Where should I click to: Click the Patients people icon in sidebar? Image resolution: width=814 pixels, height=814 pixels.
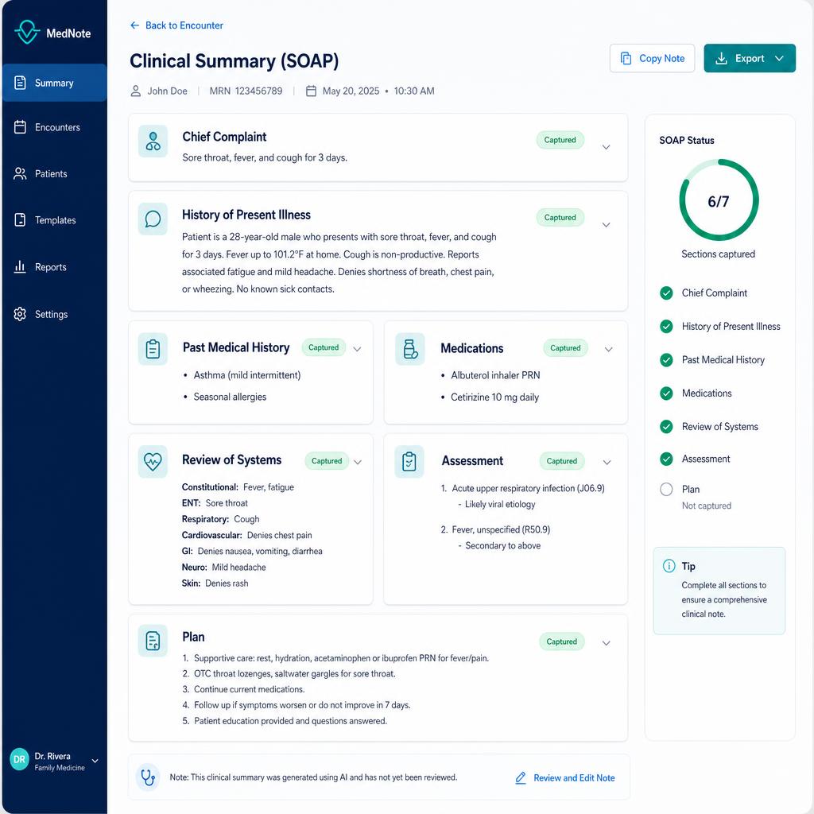pyautogui.click(x=20, y=173)
